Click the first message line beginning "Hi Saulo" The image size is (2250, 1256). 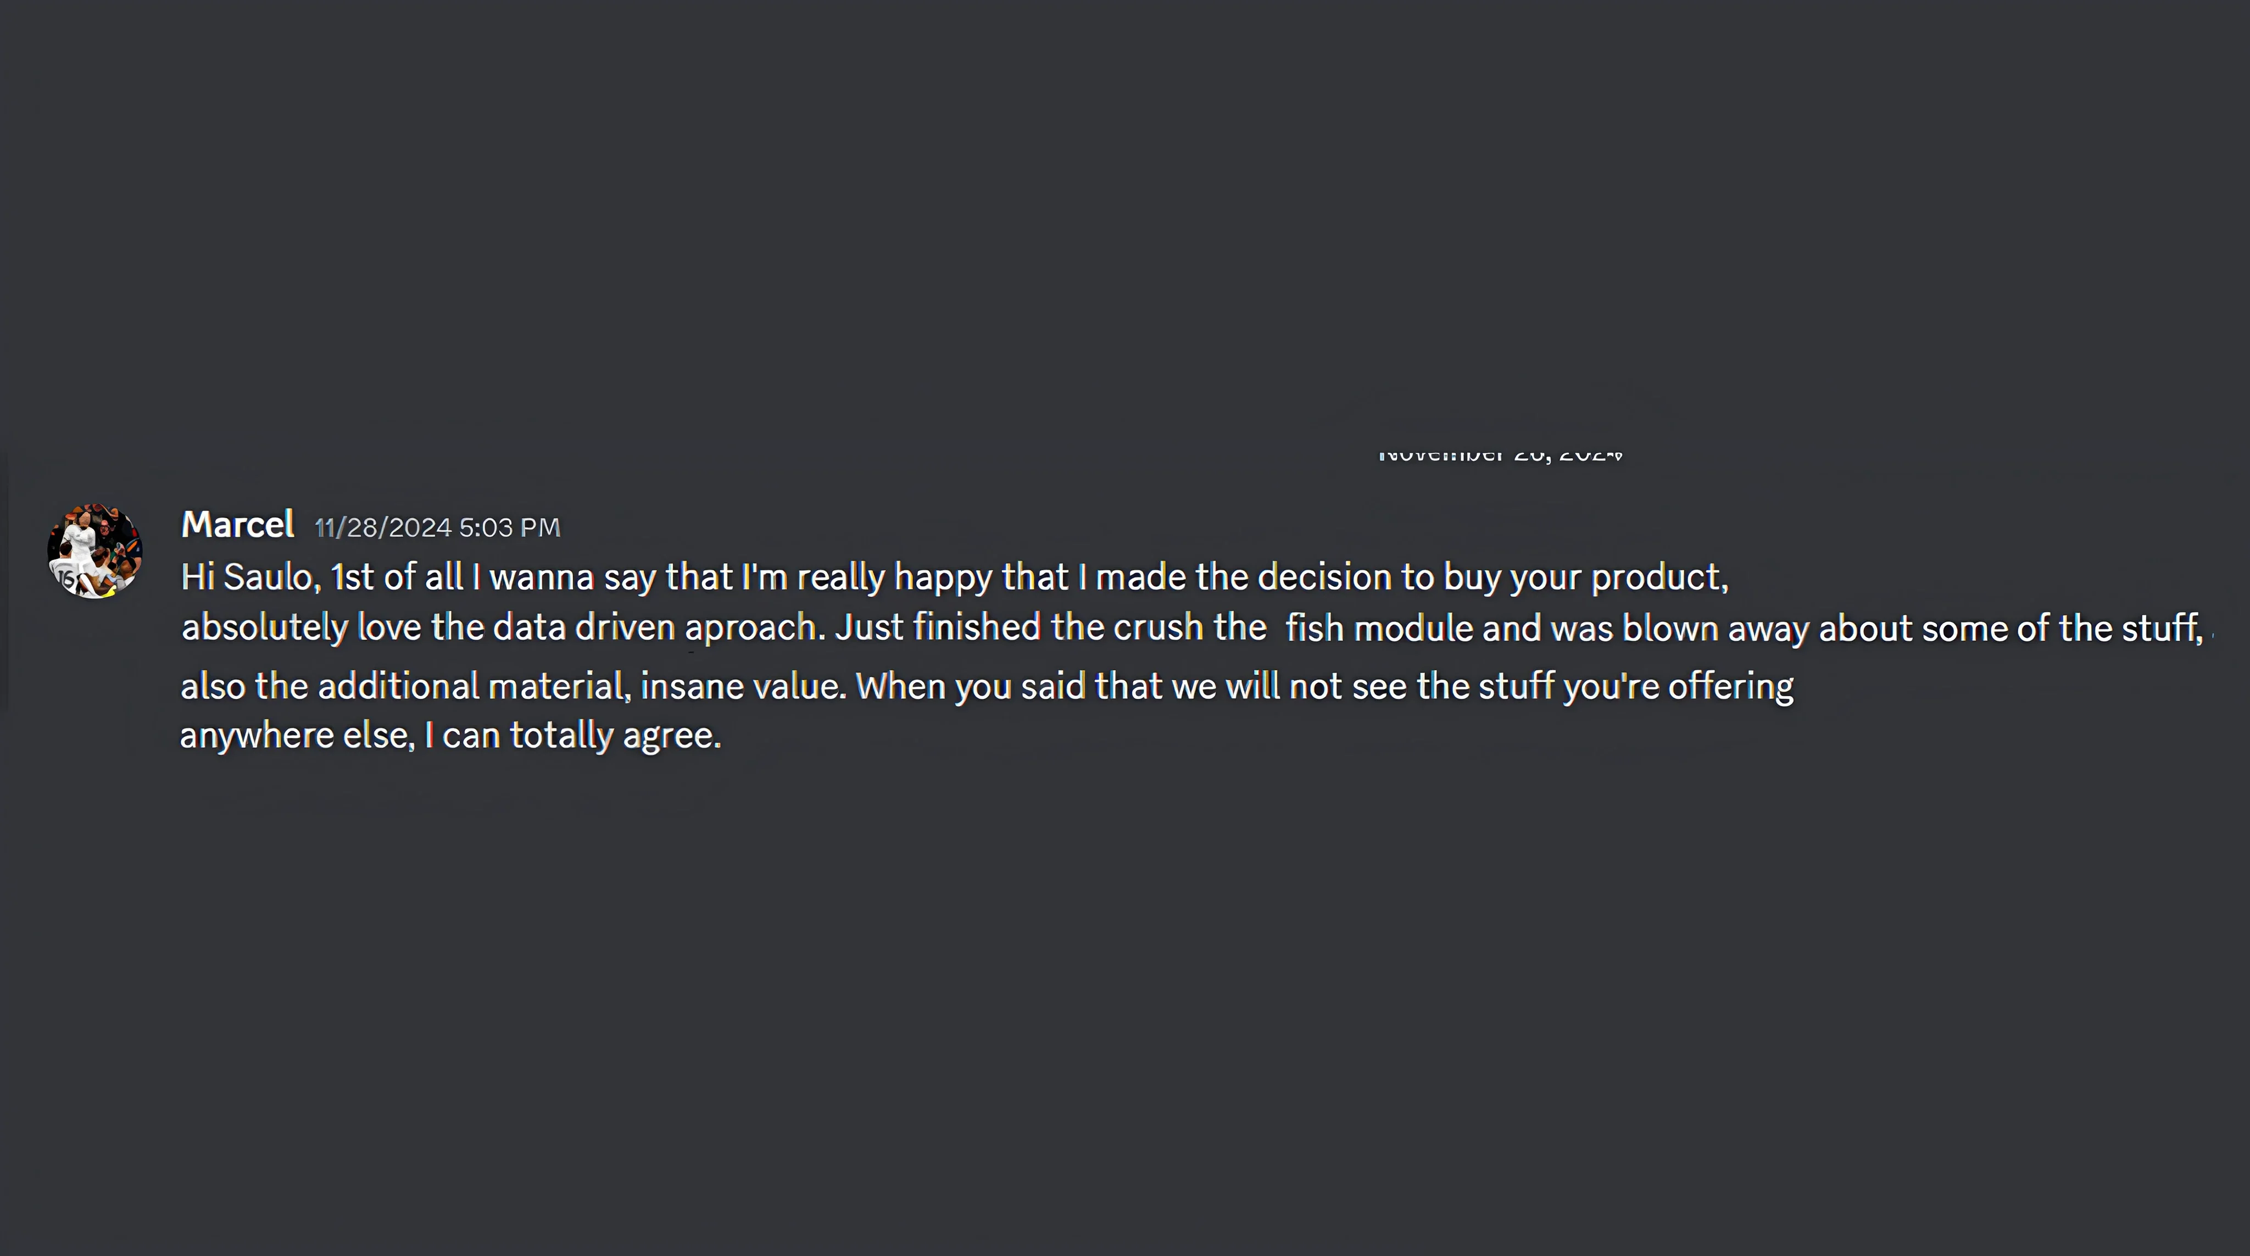(x=954, y=577)
